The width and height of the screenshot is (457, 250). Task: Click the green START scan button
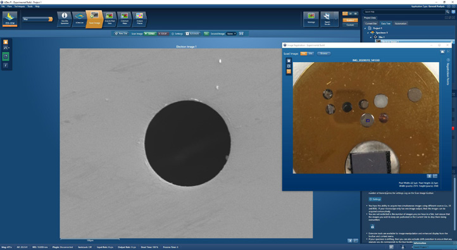pyautogui.click(x=151, y=34)
